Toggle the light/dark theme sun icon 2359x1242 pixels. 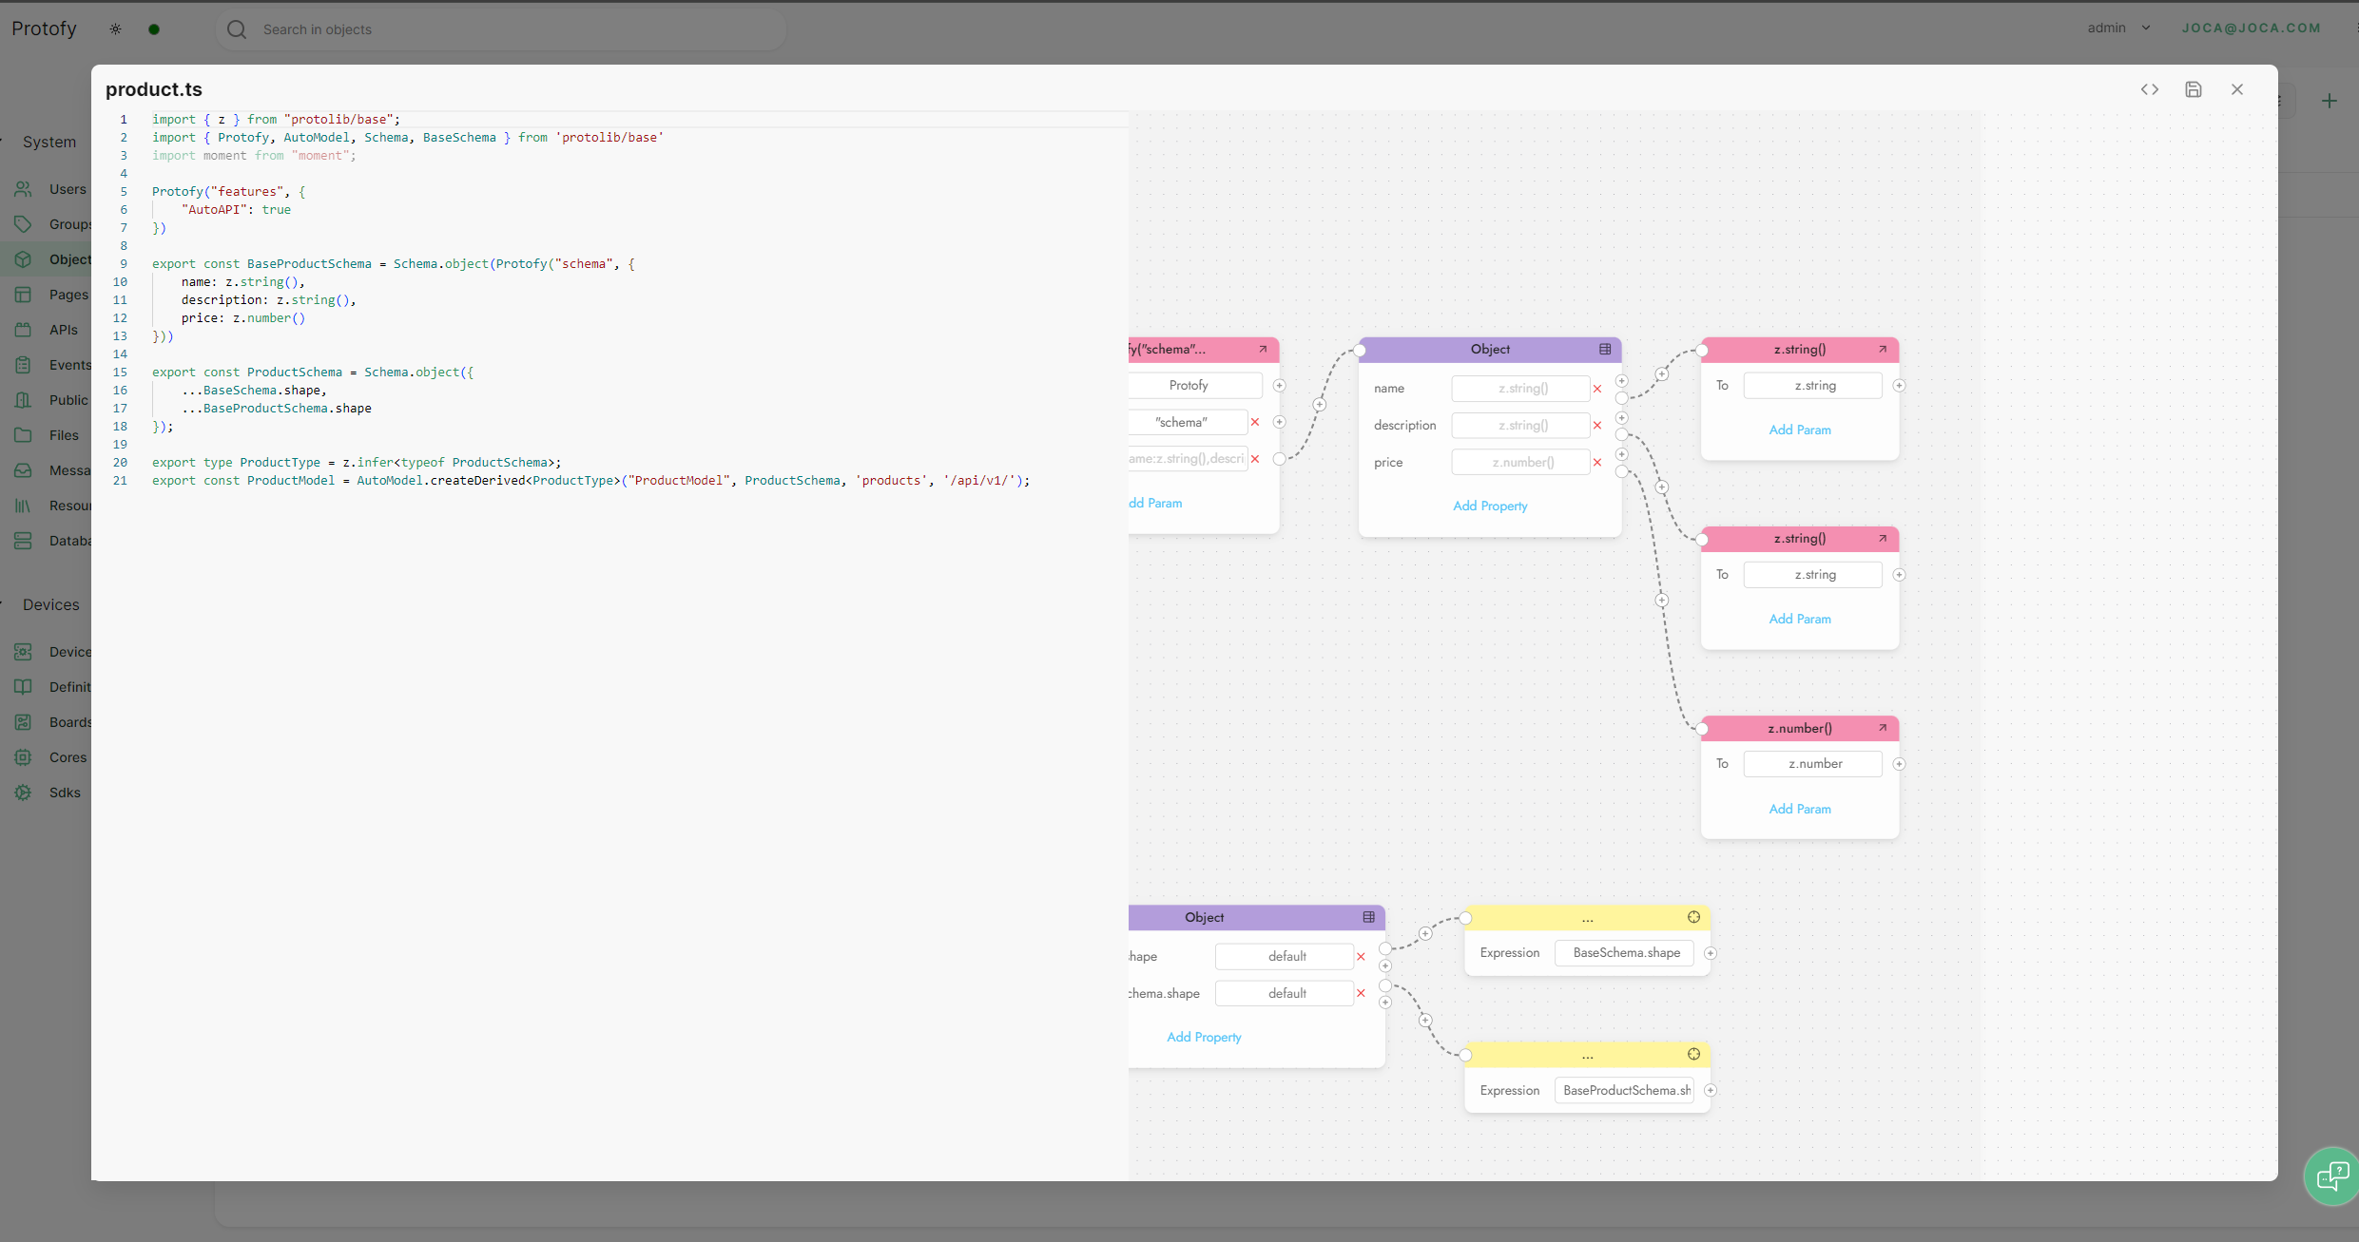[116, 29]
